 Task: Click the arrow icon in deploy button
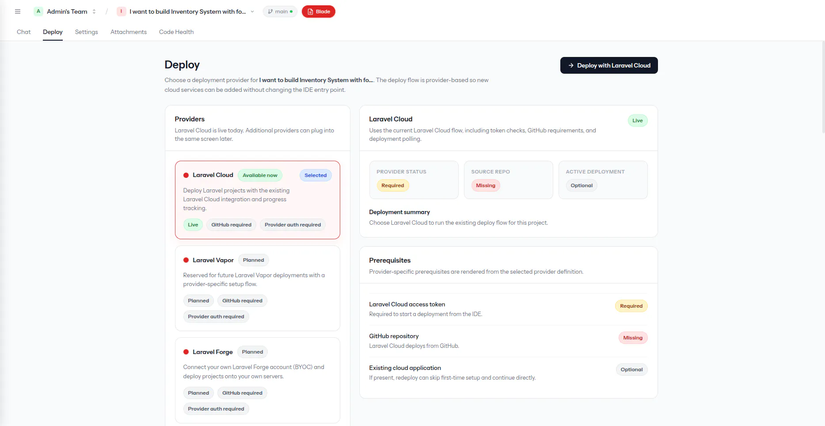571,65
